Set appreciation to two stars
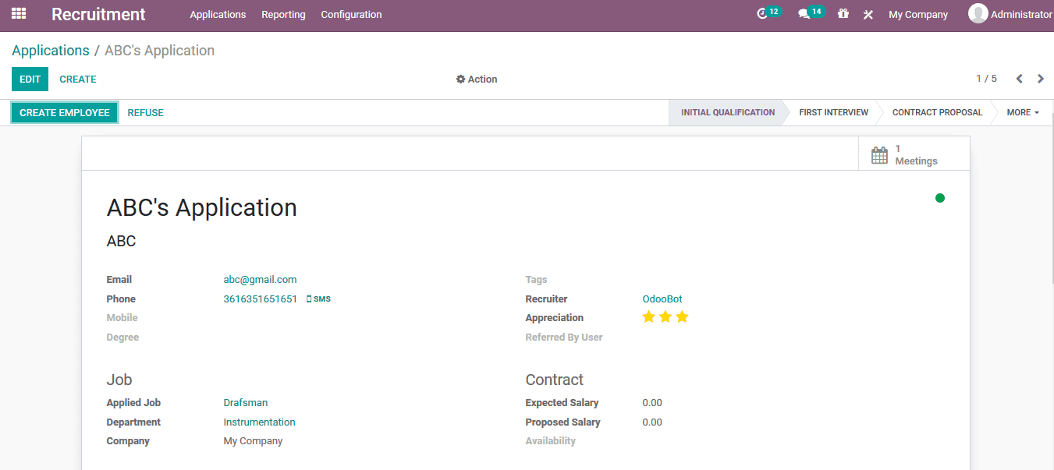The width and height of the screenshot is (1054, 470). click(x=665, y=316)
